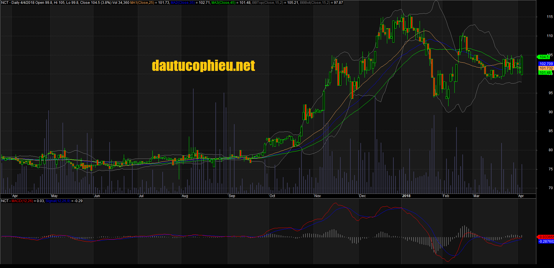Screen dimensions: 554x268
Task: Click the green 104.5 last price tag
Action: 544,57
